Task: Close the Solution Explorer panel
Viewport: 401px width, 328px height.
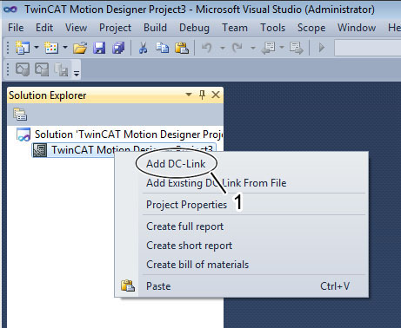Action: (216, 95)
